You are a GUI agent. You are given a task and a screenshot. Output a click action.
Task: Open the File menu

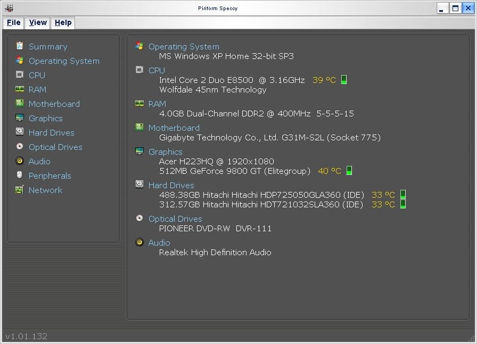pos(14,22)
